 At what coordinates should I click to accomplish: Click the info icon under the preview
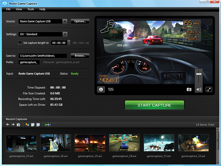(101, 89)
